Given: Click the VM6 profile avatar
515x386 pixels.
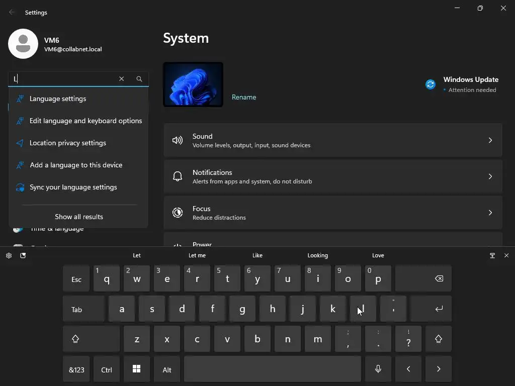Looking at the screenshot, I should (x=23, y=44).
